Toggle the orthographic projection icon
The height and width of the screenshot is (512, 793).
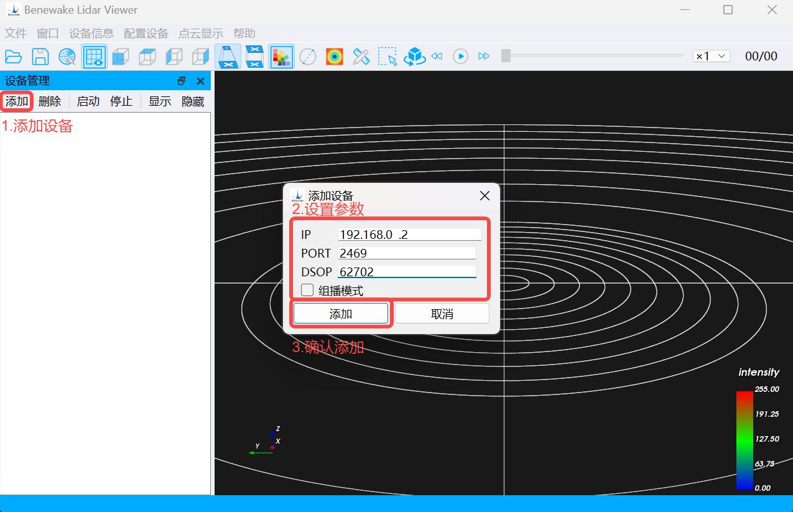(x=255, y=57)
